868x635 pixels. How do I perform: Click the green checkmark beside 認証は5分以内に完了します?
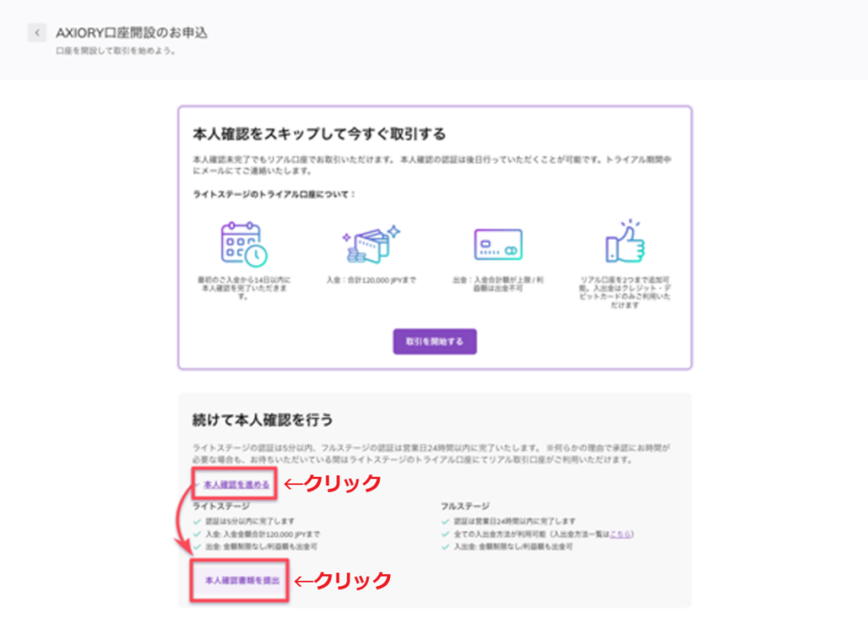196,522
